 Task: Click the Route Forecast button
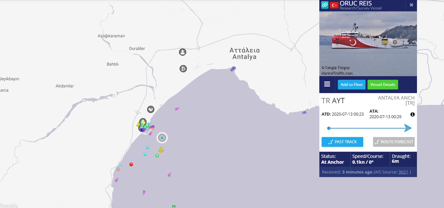pyautogui.click(x=394, y=142)
